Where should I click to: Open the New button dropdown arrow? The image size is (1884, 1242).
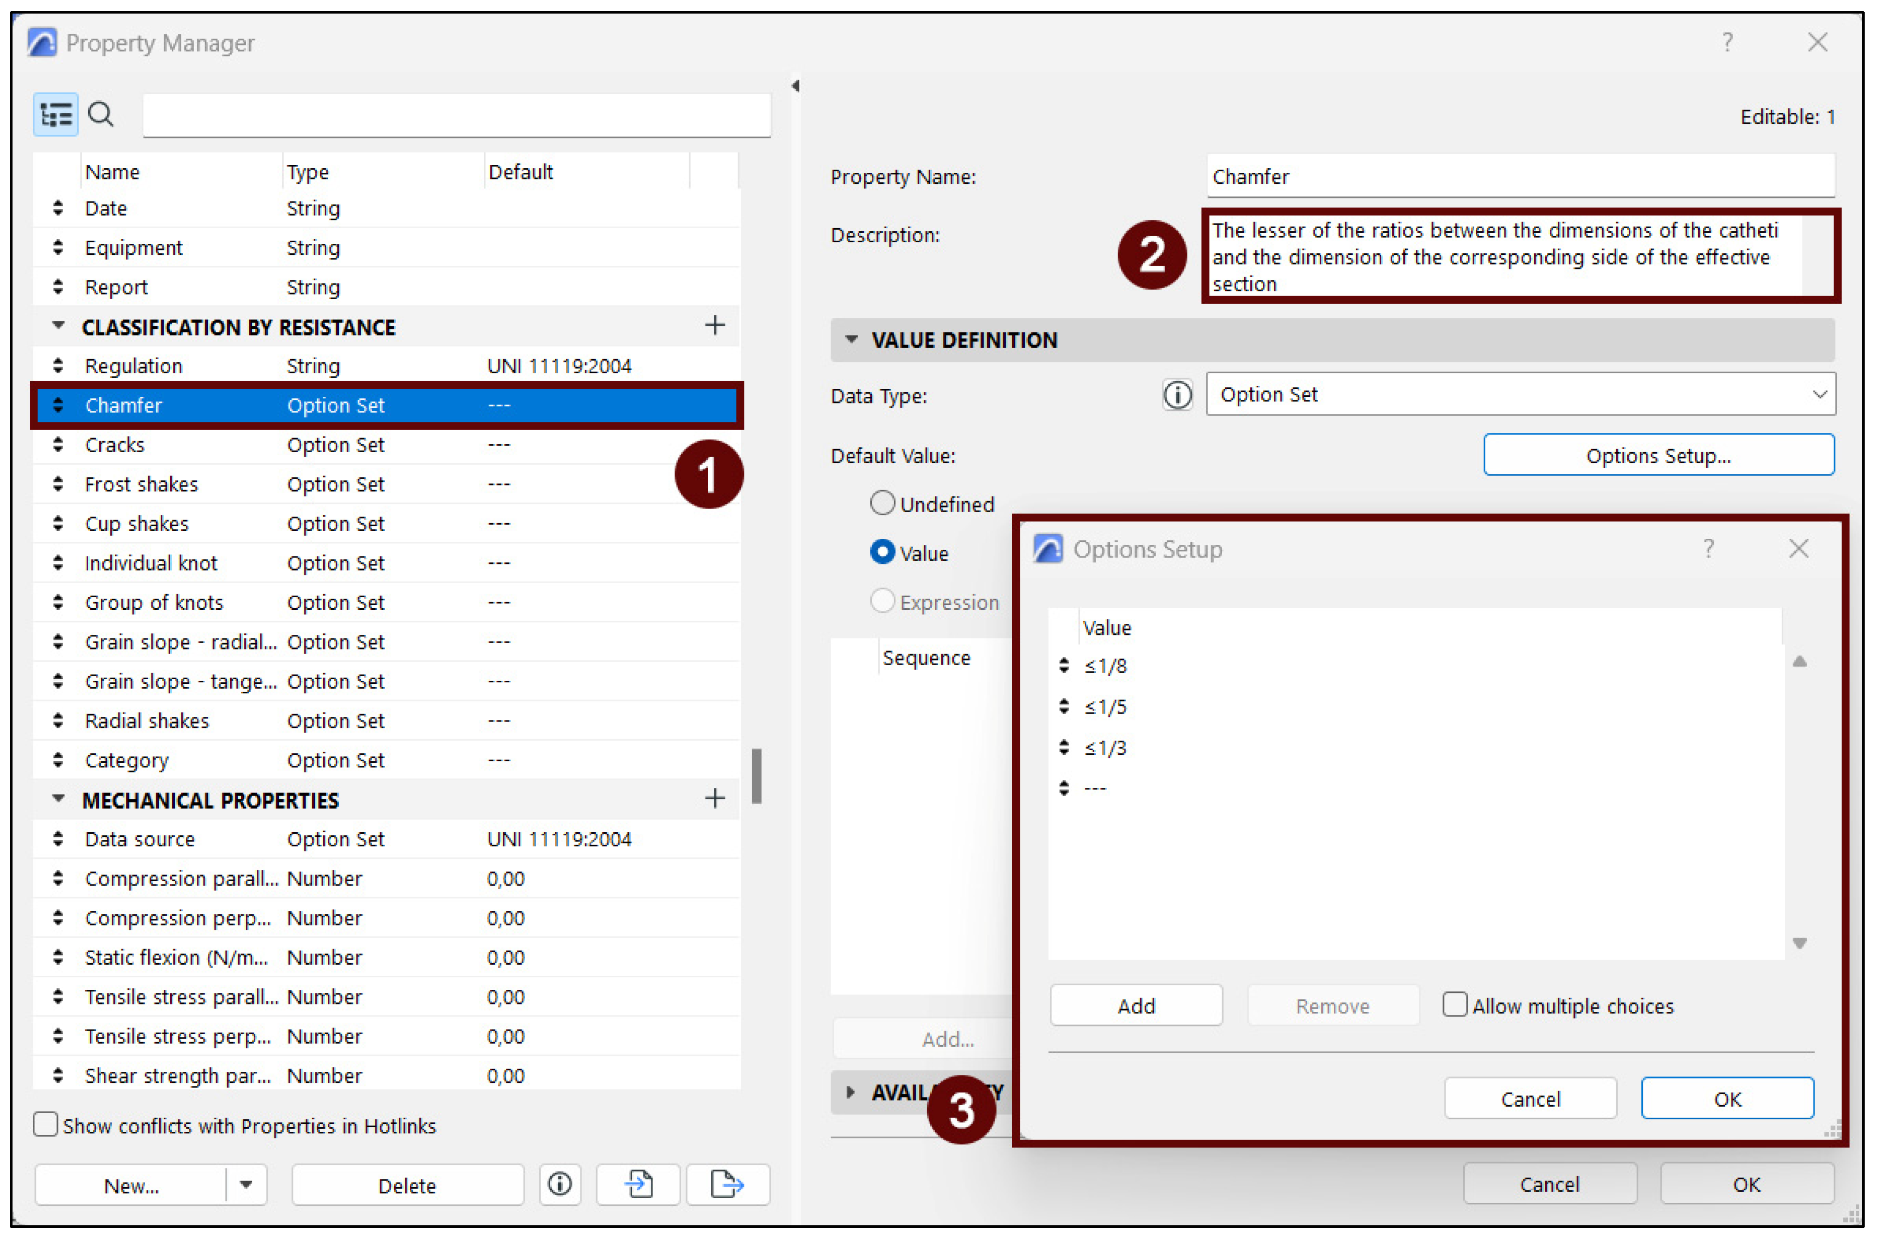pyautogui.click(x=246, y=1186)
